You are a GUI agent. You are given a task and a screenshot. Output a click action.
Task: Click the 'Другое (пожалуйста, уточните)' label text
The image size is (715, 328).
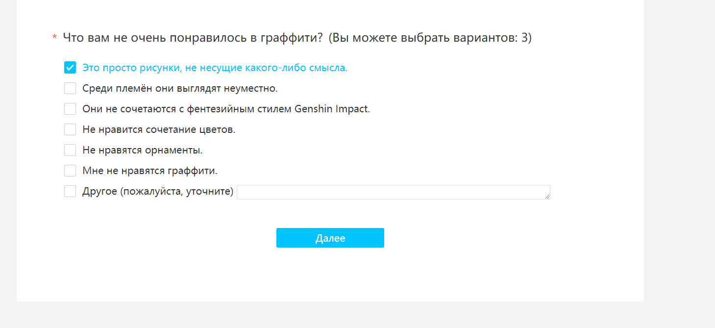point(157,191)
